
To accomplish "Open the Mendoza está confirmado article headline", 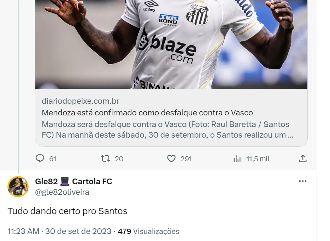I will click(x=147, y=113).
